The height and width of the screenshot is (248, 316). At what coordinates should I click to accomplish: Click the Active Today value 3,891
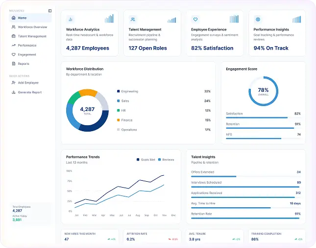click(x=17, y=220)
